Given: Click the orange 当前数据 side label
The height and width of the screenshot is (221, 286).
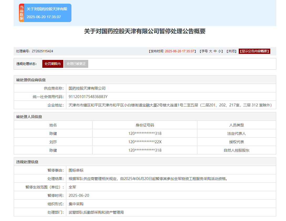Looking at the screenshot, I should (x=22, y=13).
